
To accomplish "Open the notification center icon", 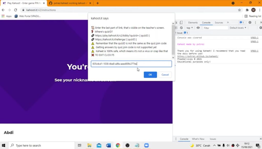I will 258,146.
